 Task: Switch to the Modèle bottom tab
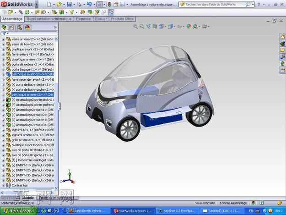pos(28,198)
